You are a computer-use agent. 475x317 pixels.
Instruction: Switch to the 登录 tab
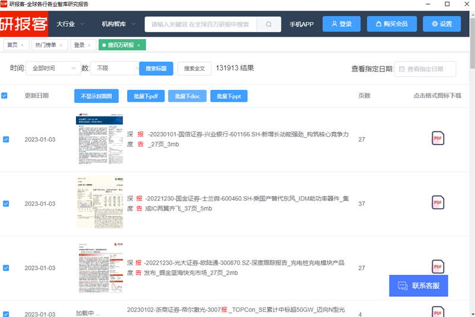[x=79, y=45]
